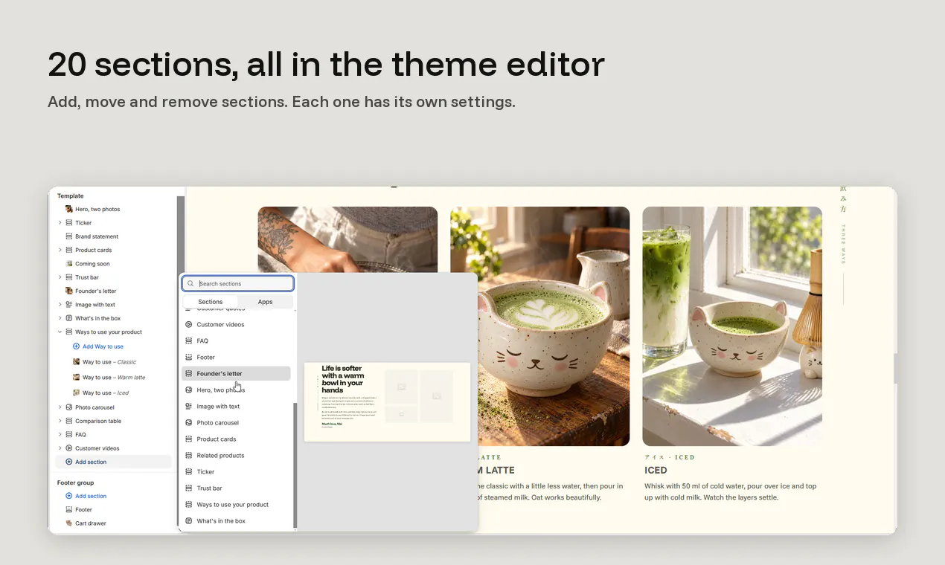Expand the What's in the box sidebar section
This screenshot has height=565, width=945.
pyautogui.click(x=60, y=318)
